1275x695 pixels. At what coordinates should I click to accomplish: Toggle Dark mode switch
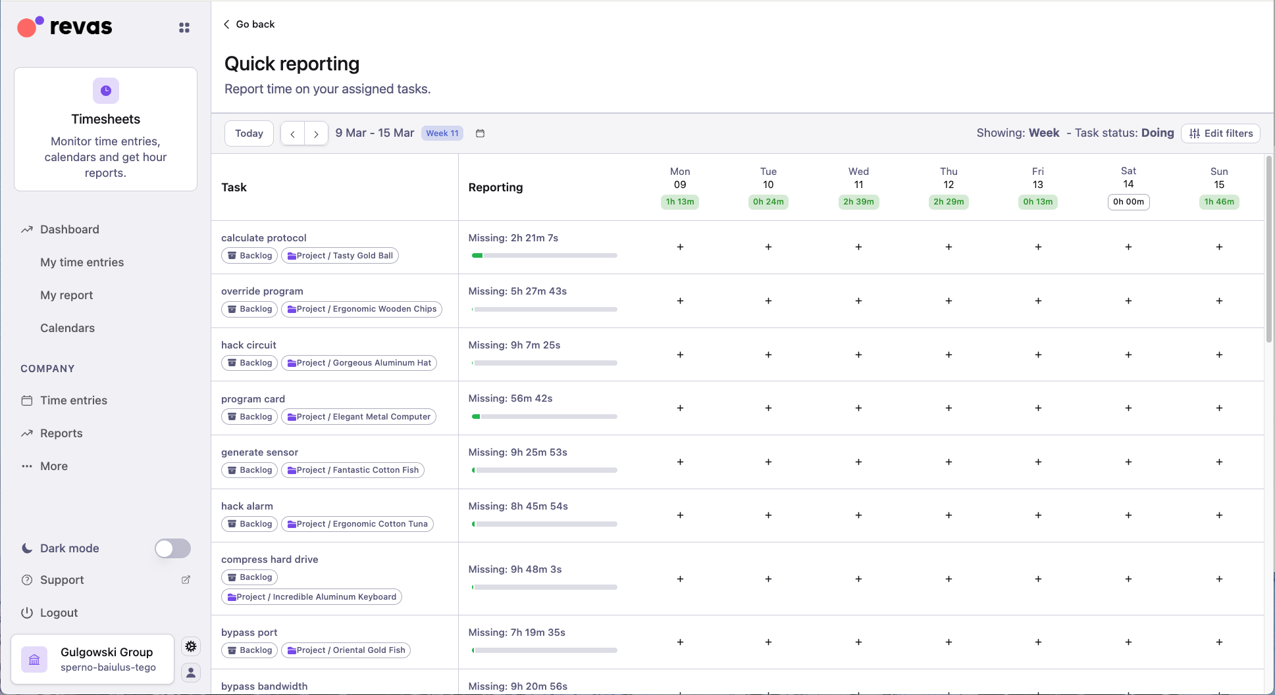click(172, 548)
